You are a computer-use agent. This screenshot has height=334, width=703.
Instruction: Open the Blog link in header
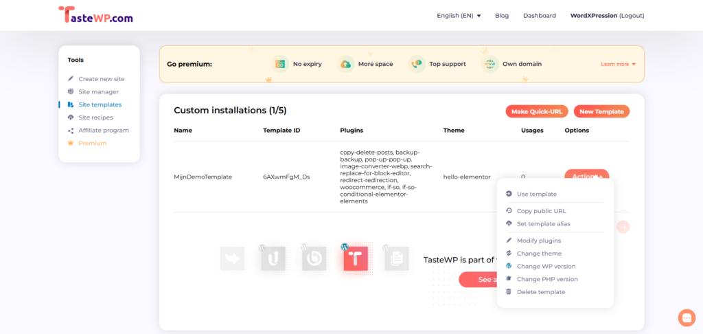(502, 16)
